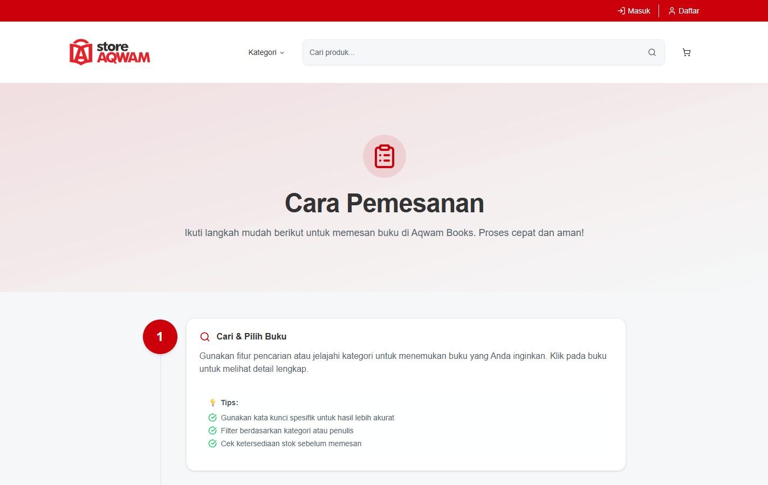Click text Filter berdasarkan kategori atau penulis

pos(287,431)
